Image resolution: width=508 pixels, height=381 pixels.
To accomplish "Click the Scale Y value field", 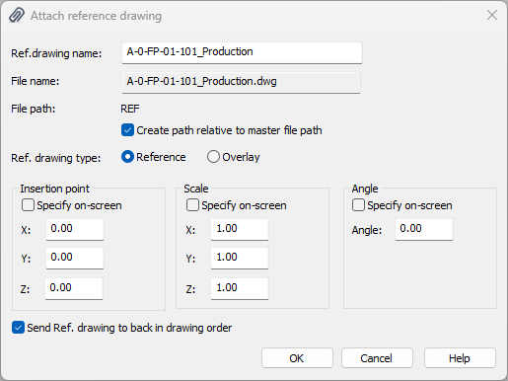I will (x=240, y=258).
